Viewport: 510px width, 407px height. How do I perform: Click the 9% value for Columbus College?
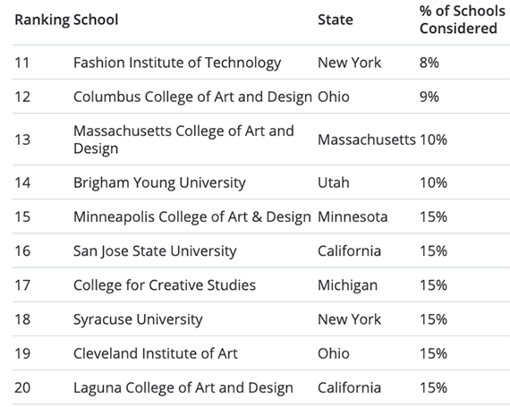(x=429, y=97)
